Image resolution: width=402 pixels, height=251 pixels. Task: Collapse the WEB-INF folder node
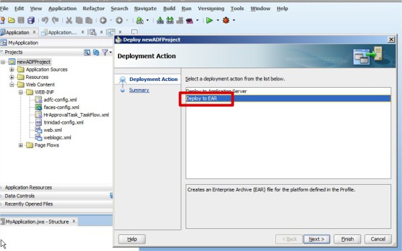[x=21, y=92]
